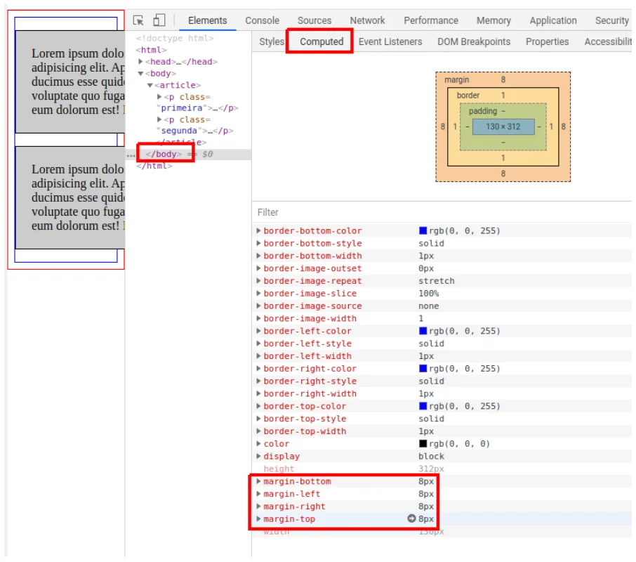
Task: Select the closing html tag line
Action: click(154, 166)
